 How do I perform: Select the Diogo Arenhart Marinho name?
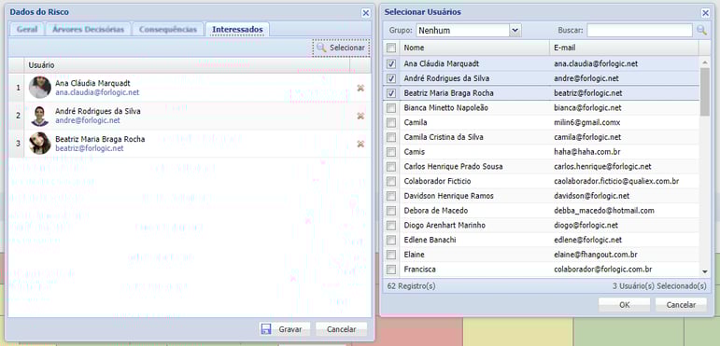pyautogui.click(x=445, y=226)
